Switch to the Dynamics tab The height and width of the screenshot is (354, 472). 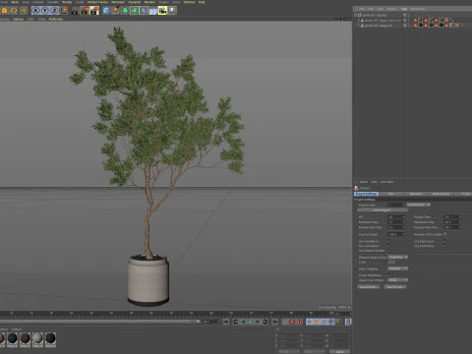tap(416, 194)
